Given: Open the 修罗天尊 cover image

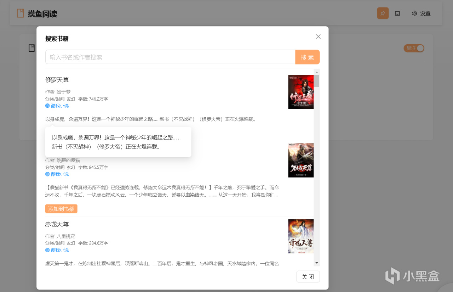Looking at the screenshot, I should coord(301,92).
